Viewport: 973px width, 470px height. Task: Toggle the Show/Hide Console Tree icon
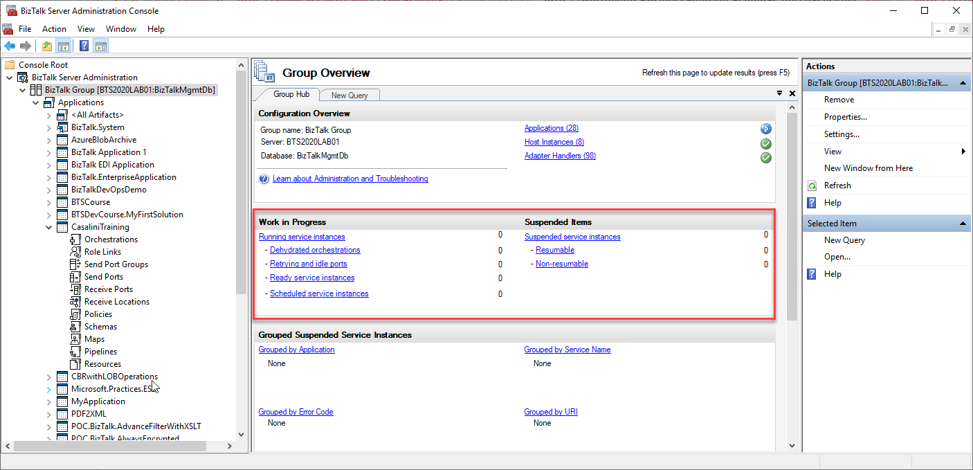pyautogui.click(x=63, y=46)
